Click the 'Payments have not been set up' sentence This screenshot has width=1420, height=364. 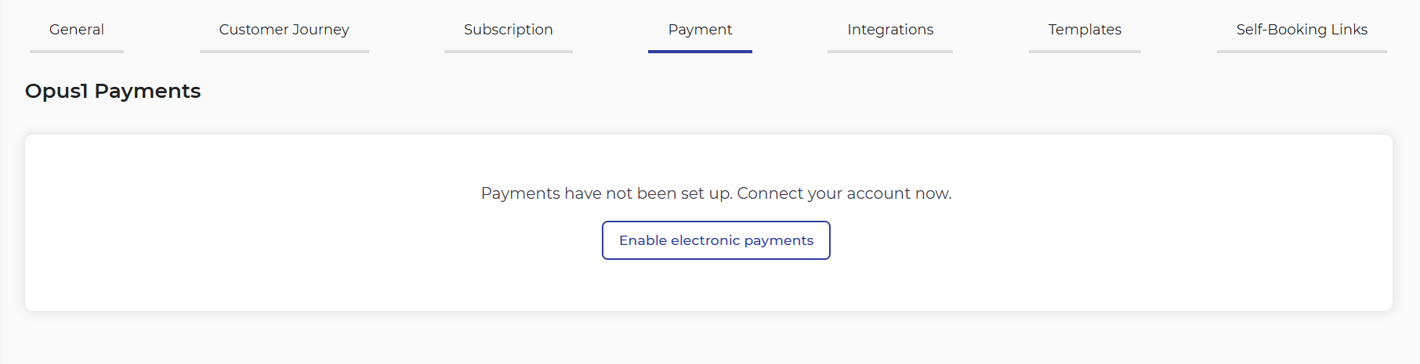[x=607, y=193]
